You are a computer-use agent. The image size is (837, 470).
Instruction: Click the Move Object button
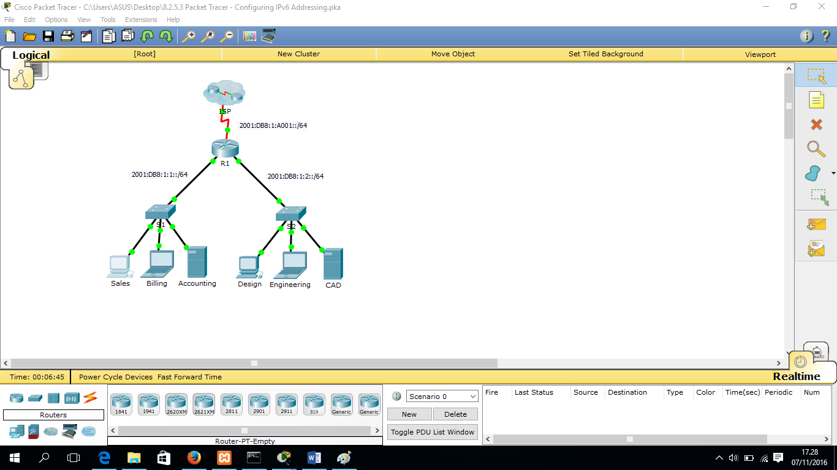click(453, 54)
